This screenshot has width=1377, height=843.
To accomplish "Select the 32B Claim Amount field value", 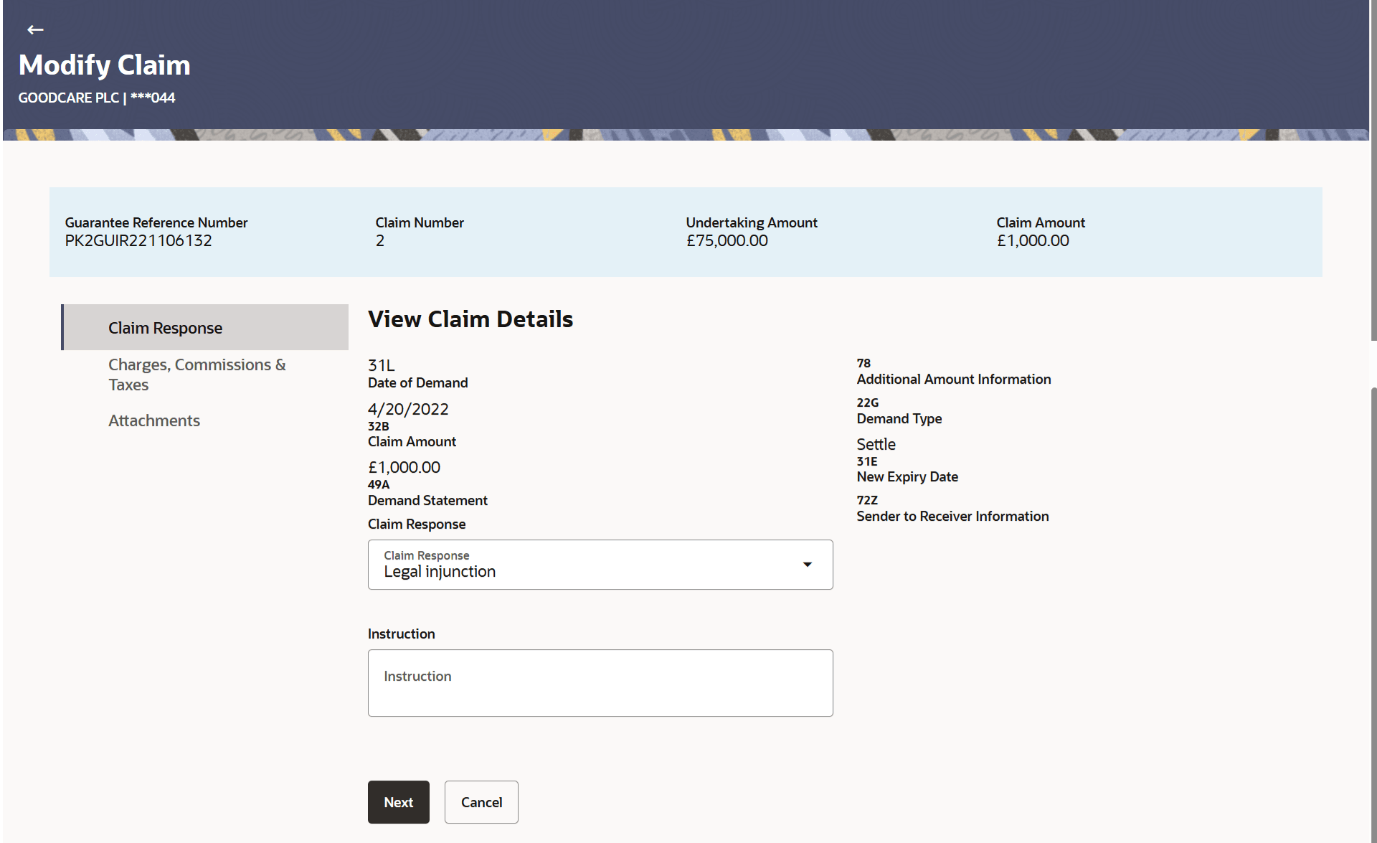I will click(x=404, y=466).
